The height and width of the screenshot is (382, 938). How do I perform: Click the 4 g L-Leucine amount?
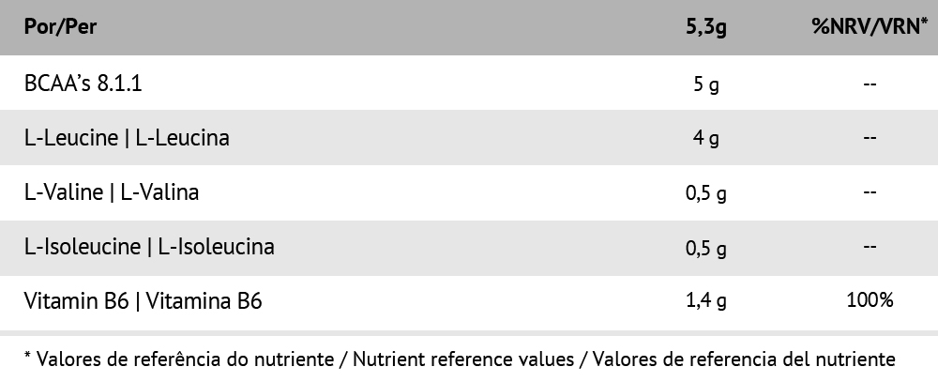pyautogui.click(x=706, y=139)
